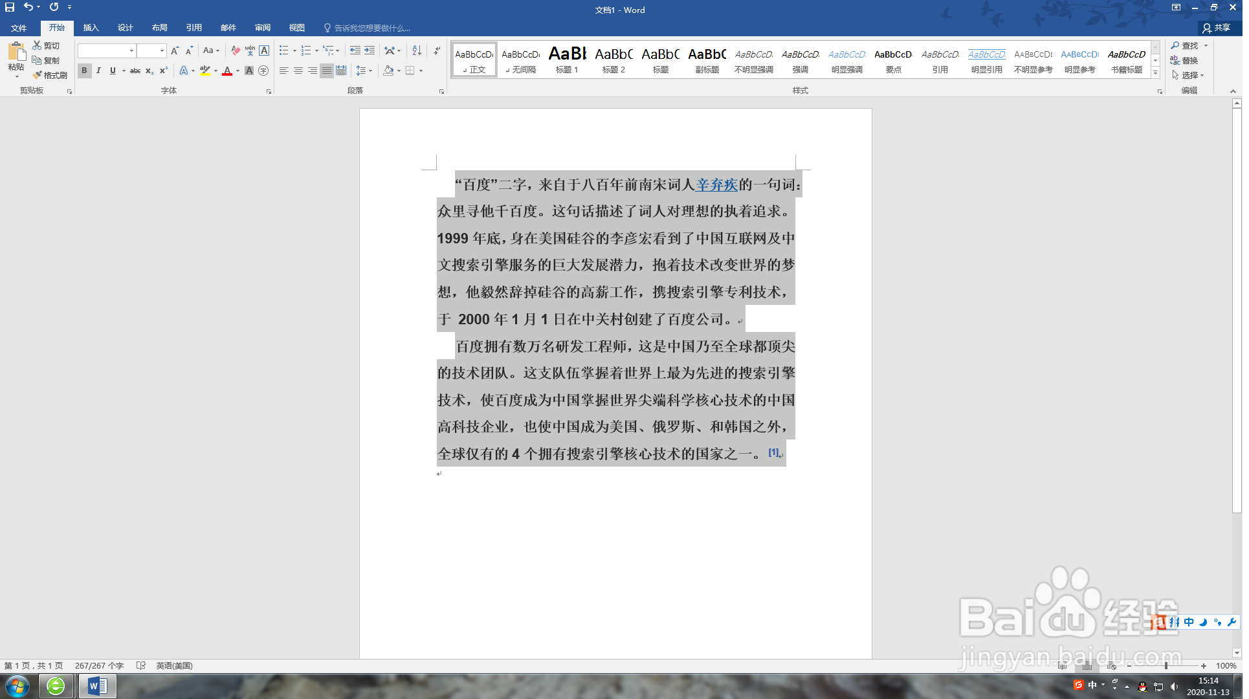Redo the action in quick access toolbar
The image size is (1249, 699).
pyautogui.click(x=54, y=7)
